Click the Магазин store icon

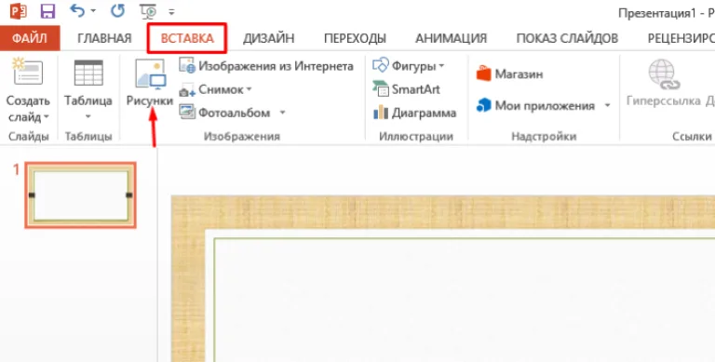click(483, 74)
